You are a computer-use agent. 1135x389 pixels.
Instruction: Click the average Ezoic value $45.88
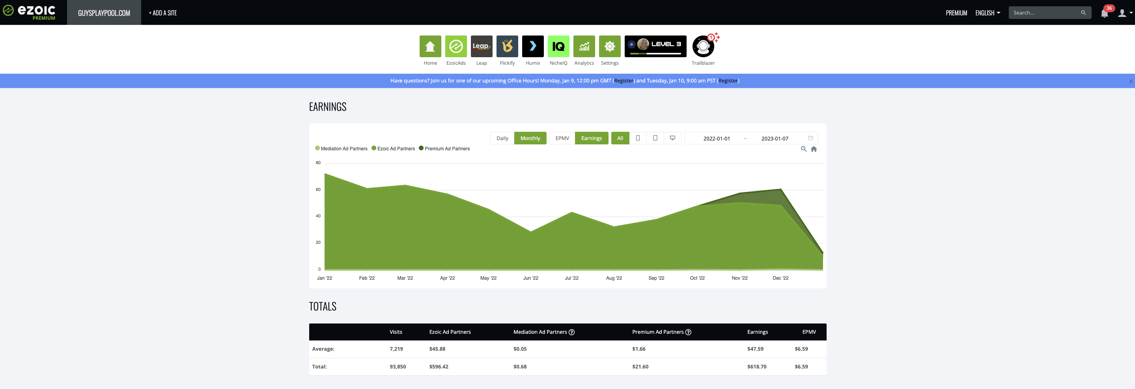[437, 349]
